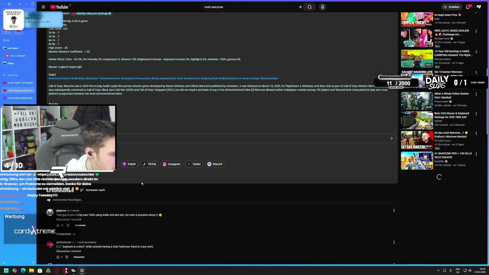This screenshot has width=489, height=275.
Task: Open options for 'Whole Police Station' video
Action: (476, 94)
